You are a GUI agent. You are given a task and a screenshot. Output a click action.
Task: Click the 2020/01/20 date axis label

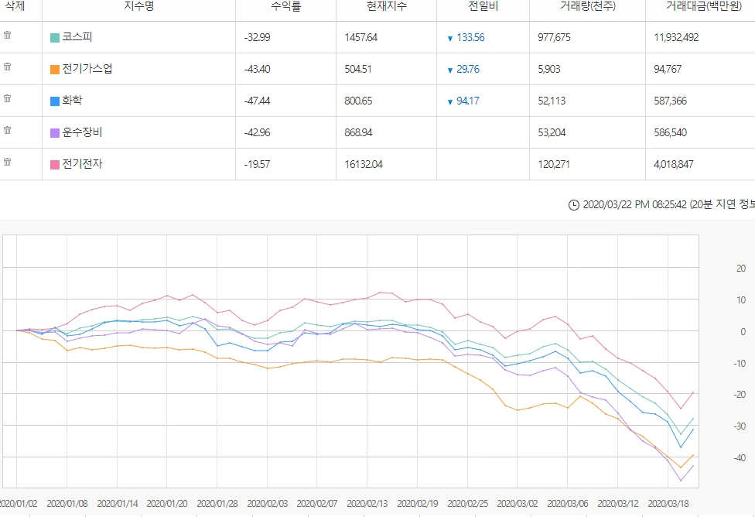pyautogui.click(x=167, y=504)
